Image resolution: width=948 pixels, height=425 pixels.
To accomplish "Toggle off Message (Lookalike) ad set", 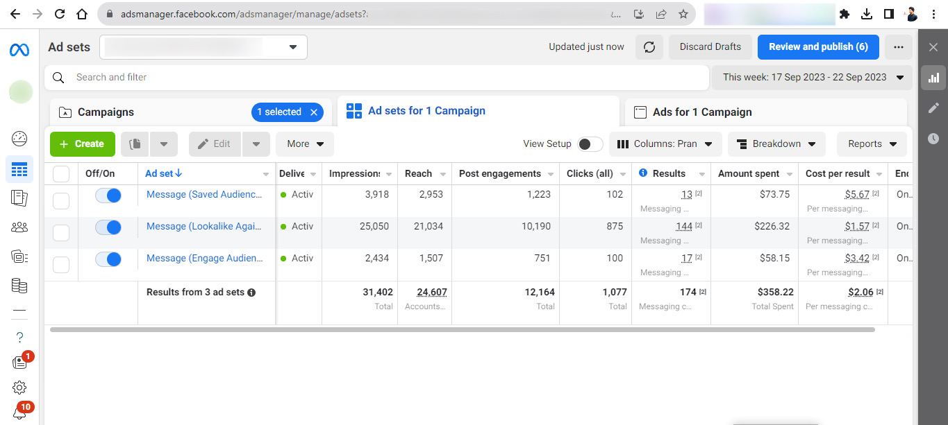I will click(x=108, y=227).
